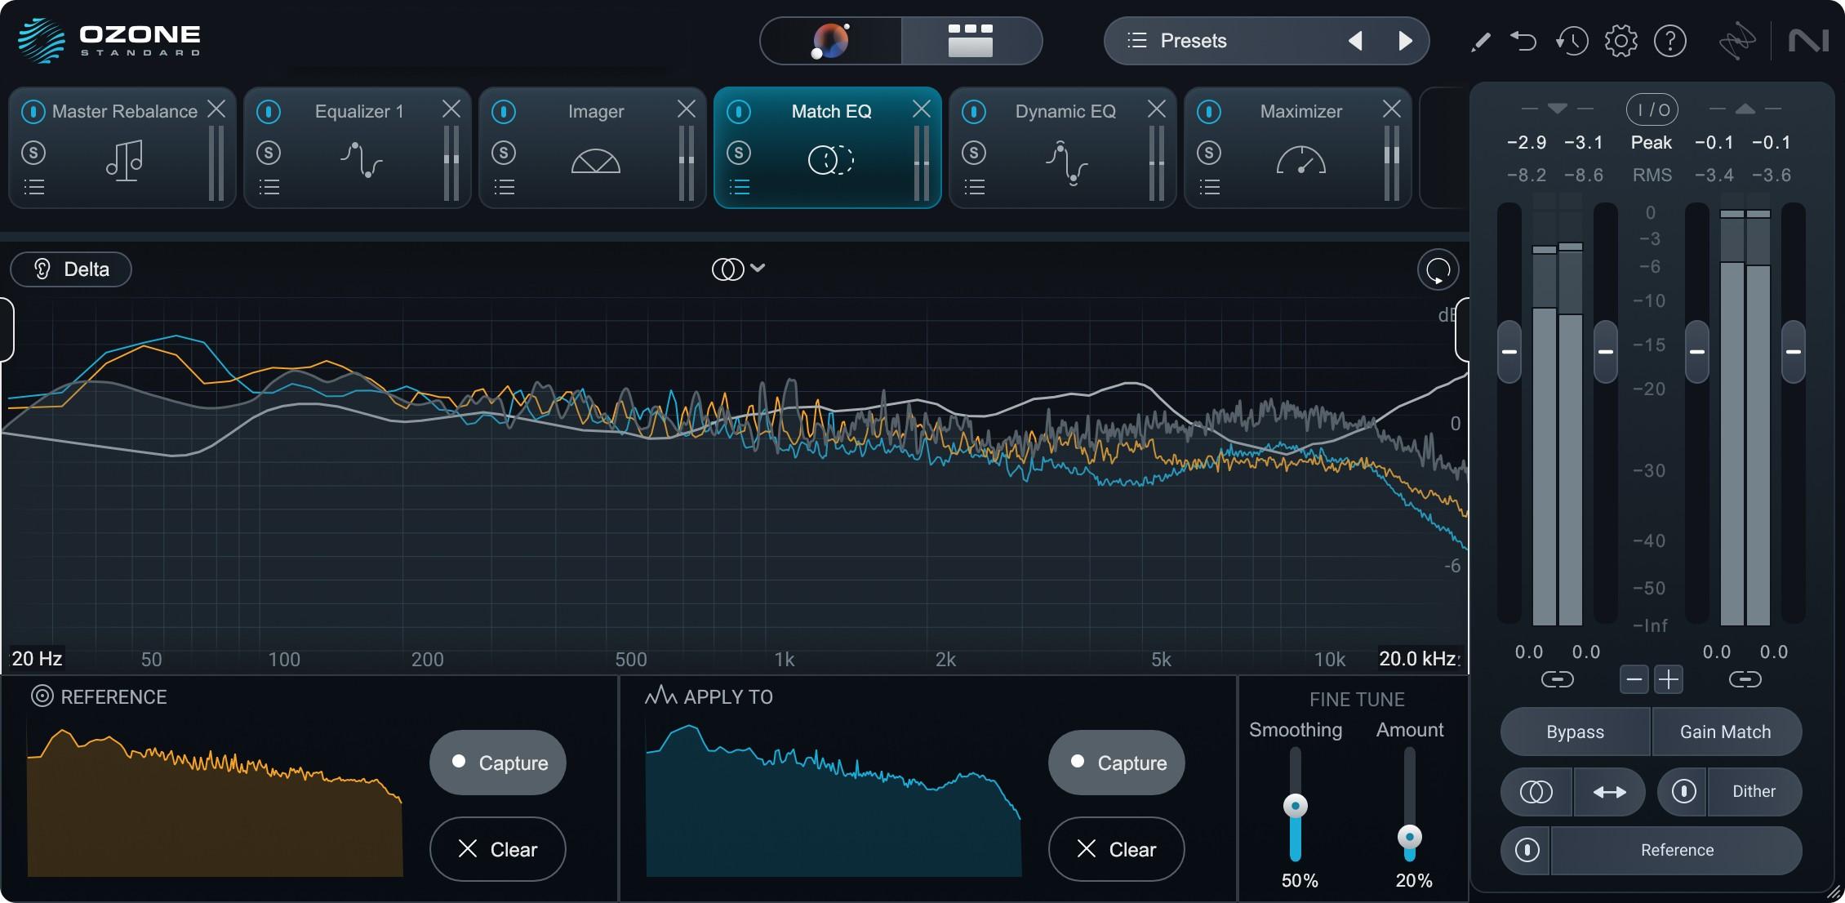This screenshot has width=1845, height=903.
Task: Toggle the Dynamic EQ power button
Action: 974,111
